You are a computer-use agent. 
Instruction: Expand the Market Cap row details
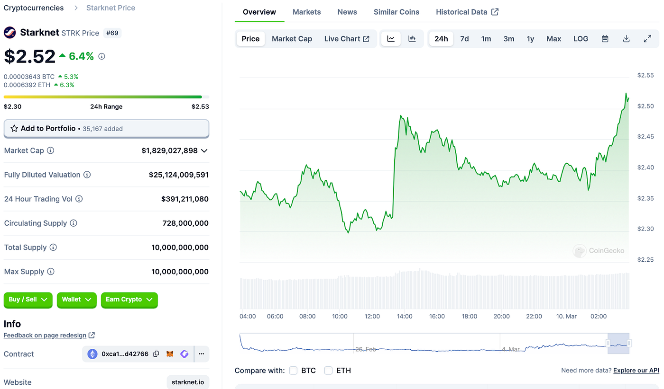coord(204,150)
